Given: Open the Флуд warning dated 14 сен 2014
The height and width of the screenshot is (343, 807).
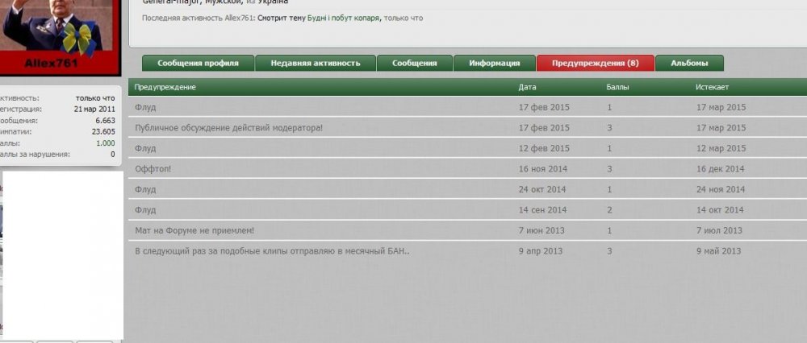Looking at the screenshot, I should pos(145,210).
